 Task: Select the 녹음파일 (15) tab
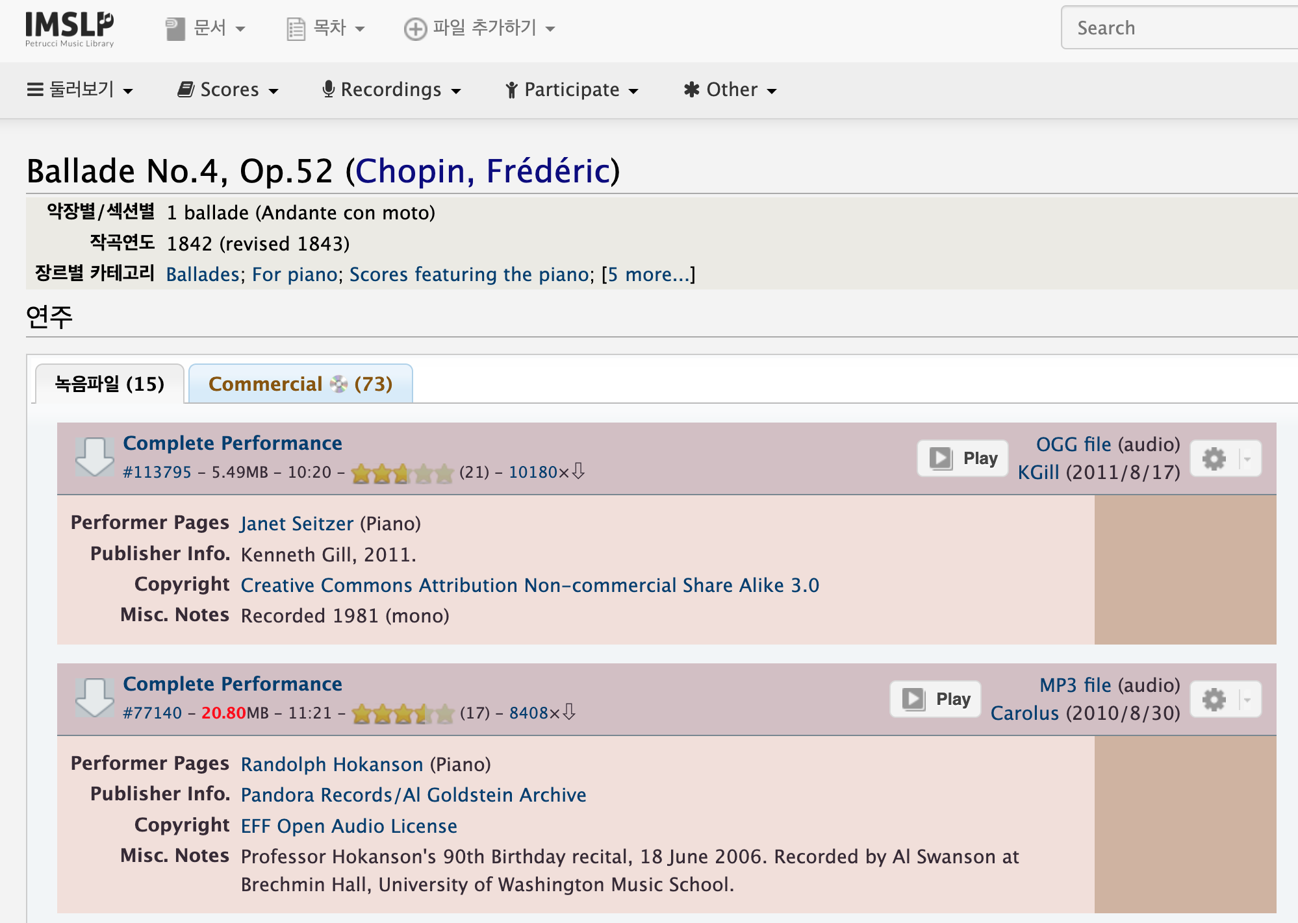click(109, 384)
